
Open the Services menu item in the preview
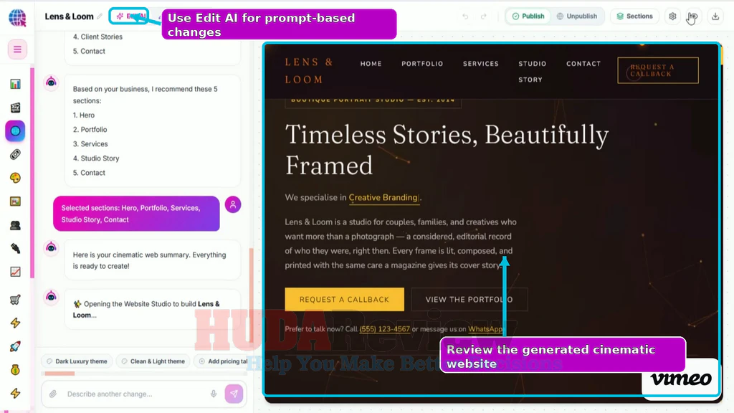pos(481,64)
